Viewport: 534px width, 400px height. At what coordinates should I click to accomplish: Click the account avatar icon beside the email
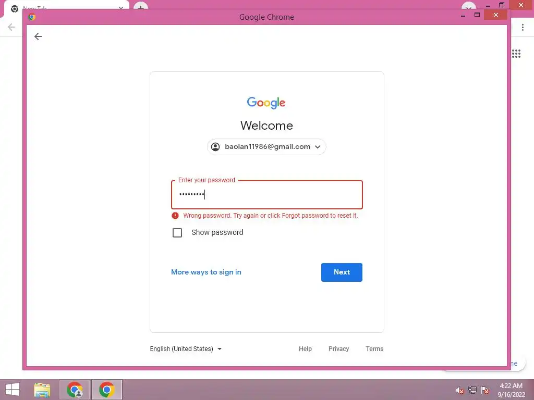point(215,146)
